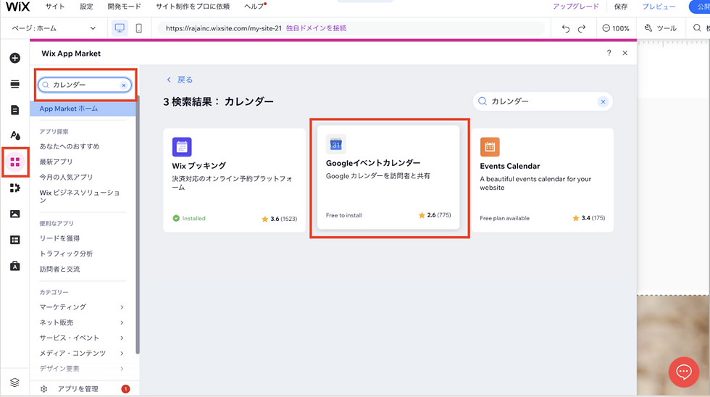Open the Site Design sidebar icon
Viewport: 710px width, 397px height.
pos(15,135)
